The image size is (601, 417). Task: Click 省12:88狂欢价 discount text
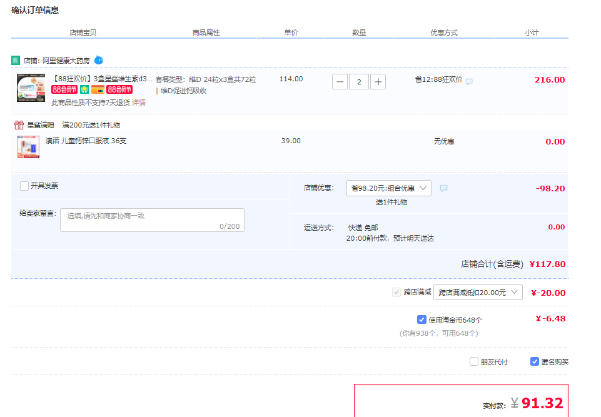click(x=438, y=79)
